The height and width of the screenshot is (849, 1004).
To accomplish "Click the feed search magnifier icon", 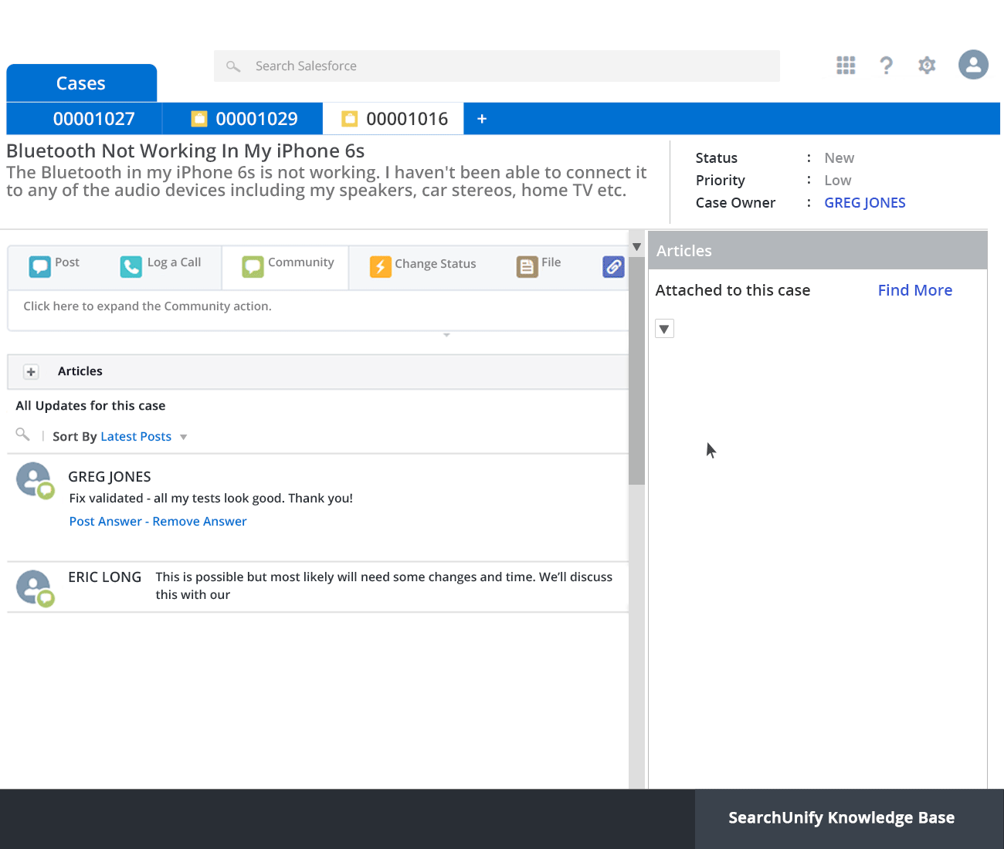I will tap(22, 435).
